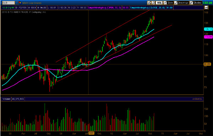Click the SPDR Gold Shares title text

pyautogui.click(x=32, y=3)
